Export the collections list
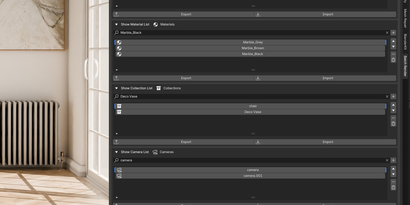 (184, 142)
